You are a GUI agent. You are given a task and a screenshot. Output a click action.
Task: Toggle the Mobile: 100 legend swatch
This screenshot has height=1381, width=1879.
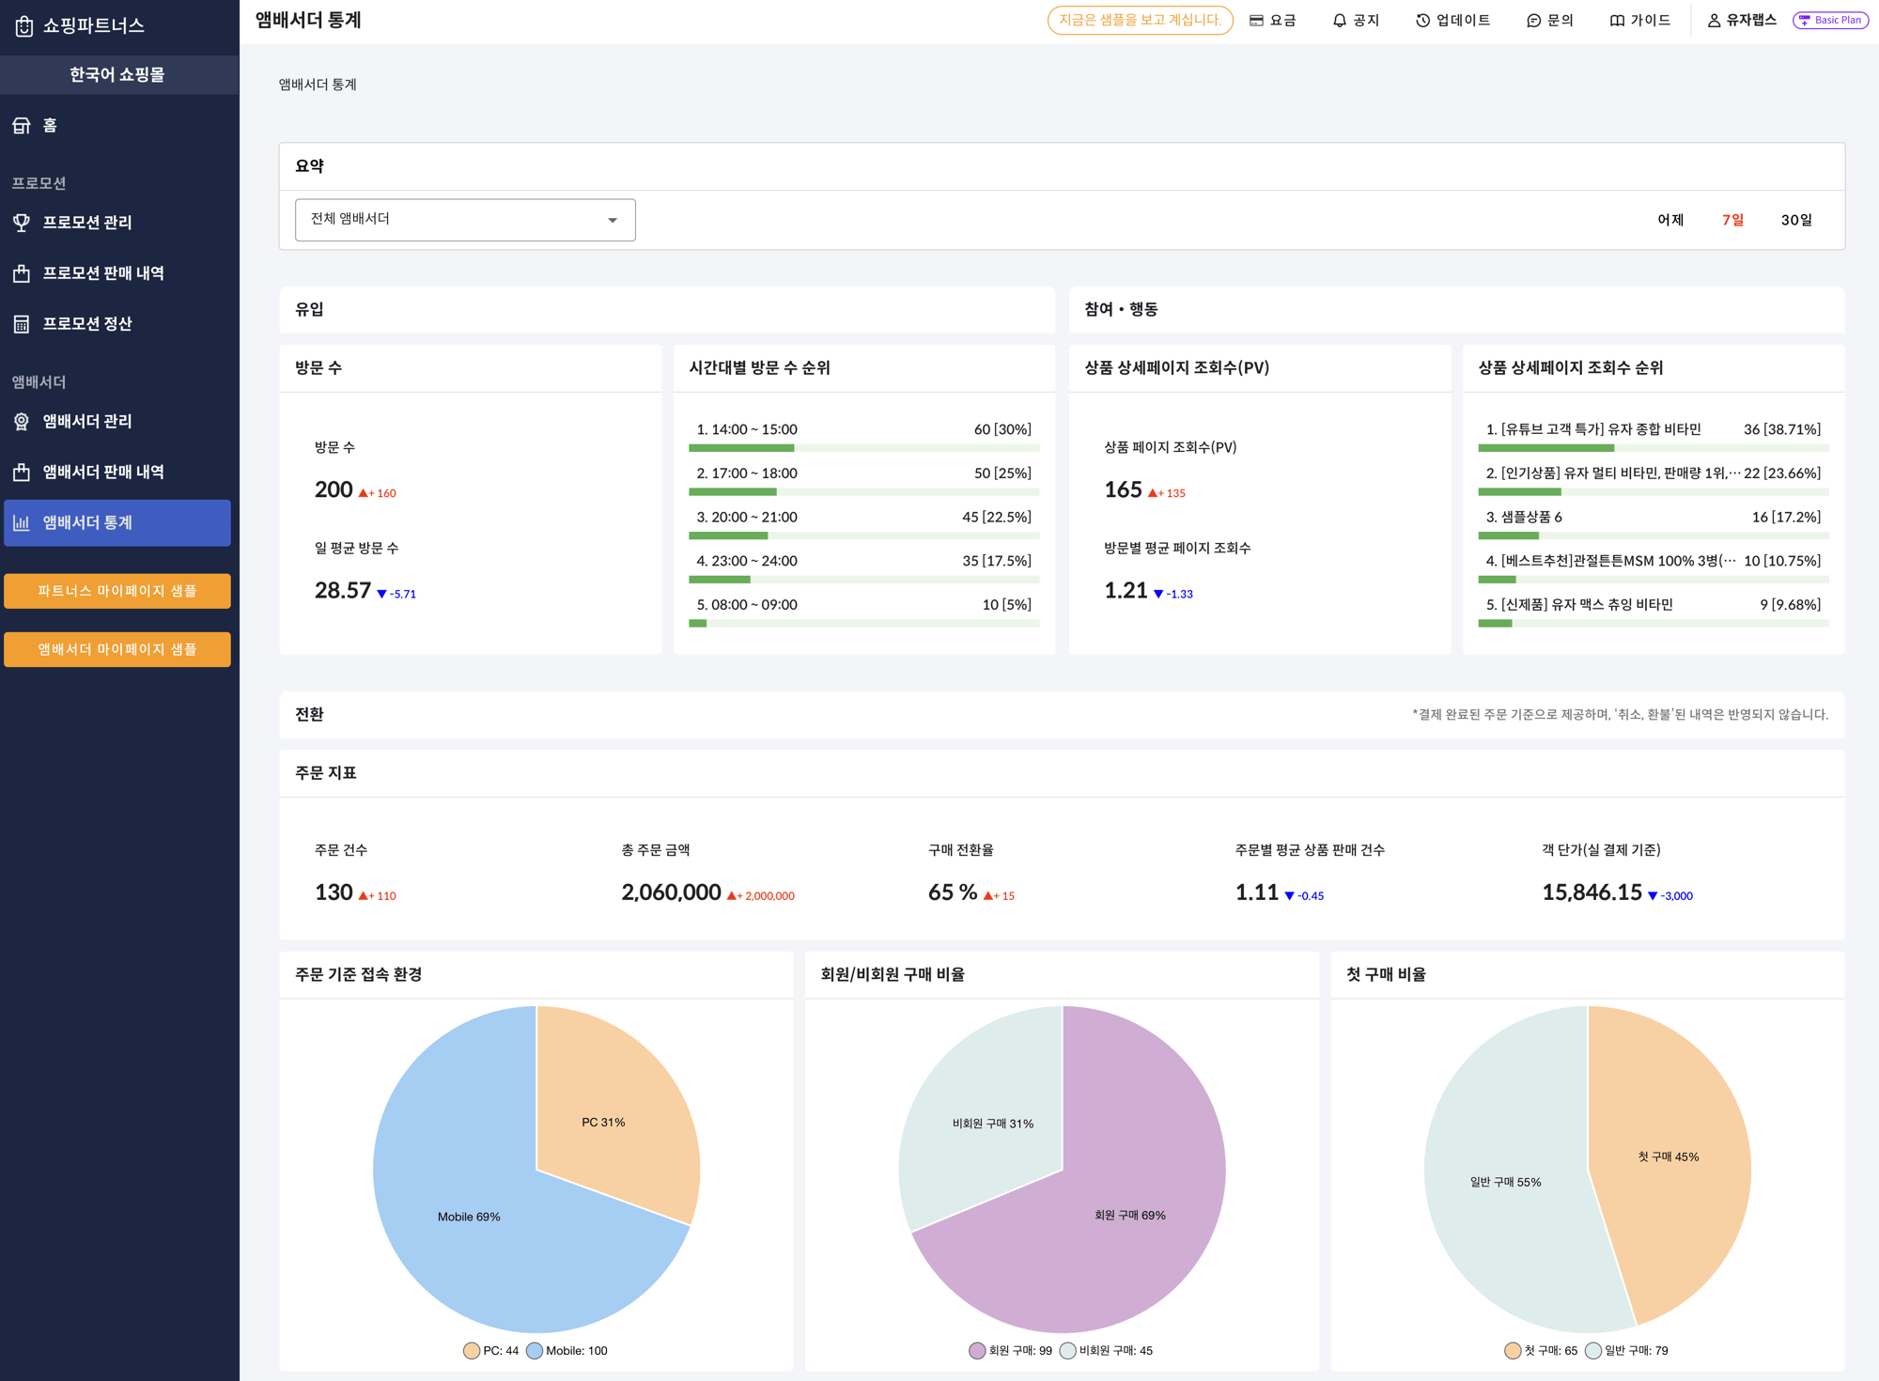coord(535,1351)
